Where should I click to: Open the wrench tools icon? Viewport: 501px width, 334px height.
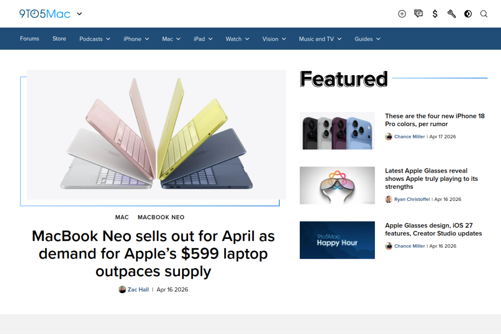452,14
